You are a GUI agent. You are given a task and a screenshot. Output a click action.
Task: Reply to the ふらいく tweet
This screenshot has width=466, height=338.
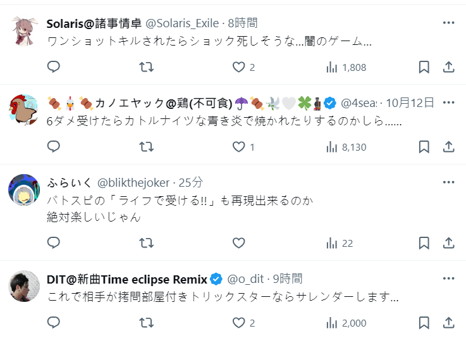(x=54, y=243)
